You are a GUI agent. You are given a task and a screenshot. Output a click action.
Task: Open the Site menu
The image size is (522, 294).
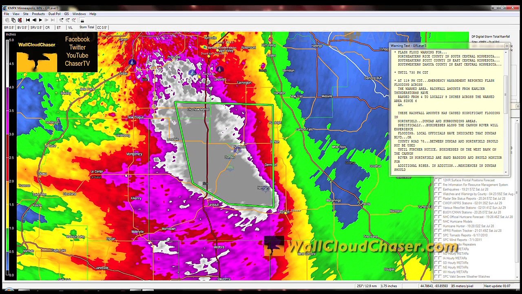tap(26, 14)
